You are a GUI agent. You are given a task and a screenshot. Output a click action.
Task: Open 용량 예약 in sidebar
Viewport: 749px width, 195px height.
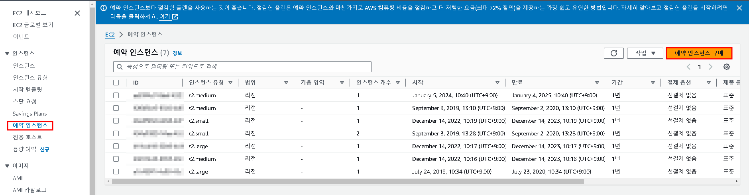coord(25,149)
